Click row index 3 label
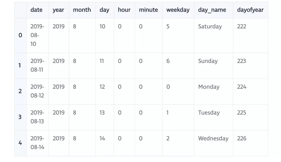This screenshot has width=281, height=162. pyautogui.click(x=20, y=117)
